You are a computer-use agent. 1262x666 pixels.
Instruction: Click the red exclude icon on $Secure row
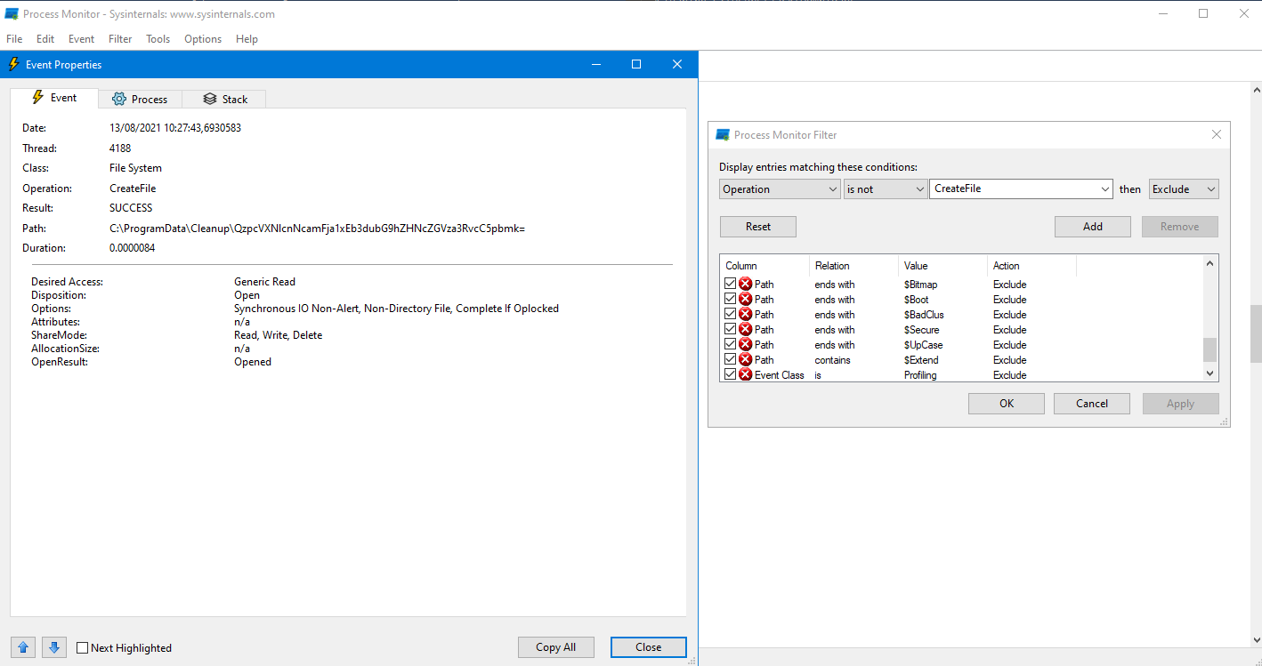tap(746, 330)
